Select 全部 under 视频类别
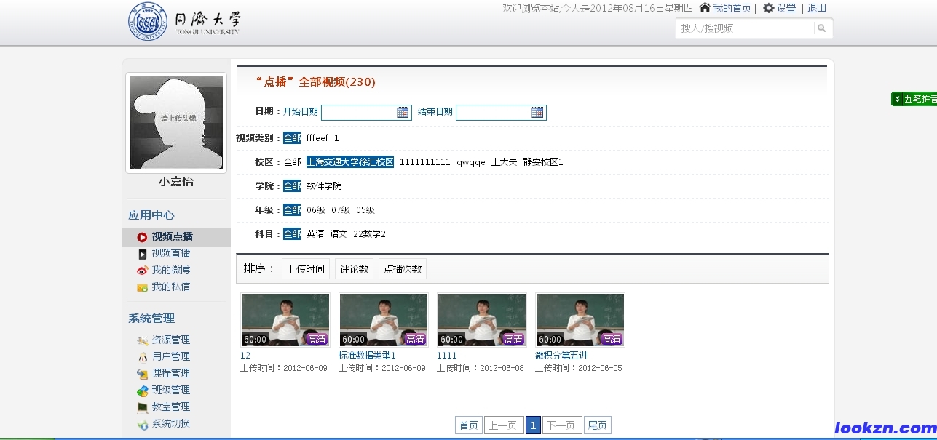The image size is (937, 440). pyautogui.click(x=291, y=137)
